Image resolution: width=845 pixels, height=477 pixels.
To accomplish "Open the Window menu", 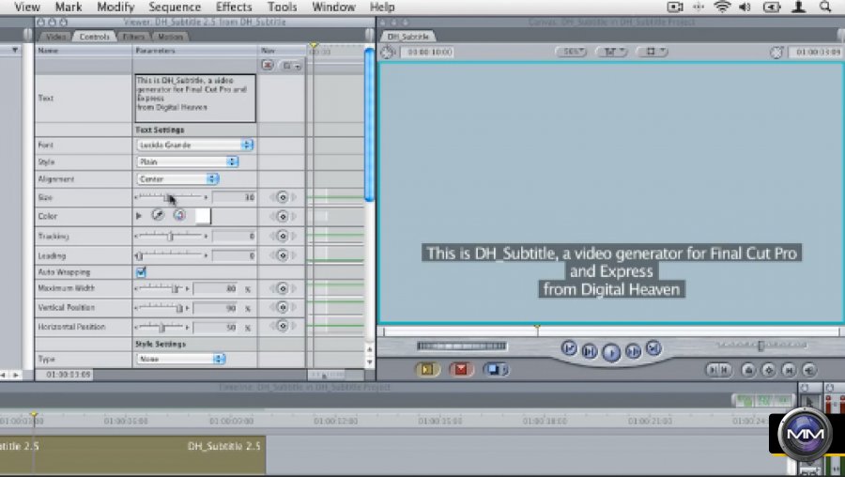I will click(x=333, y=7).
